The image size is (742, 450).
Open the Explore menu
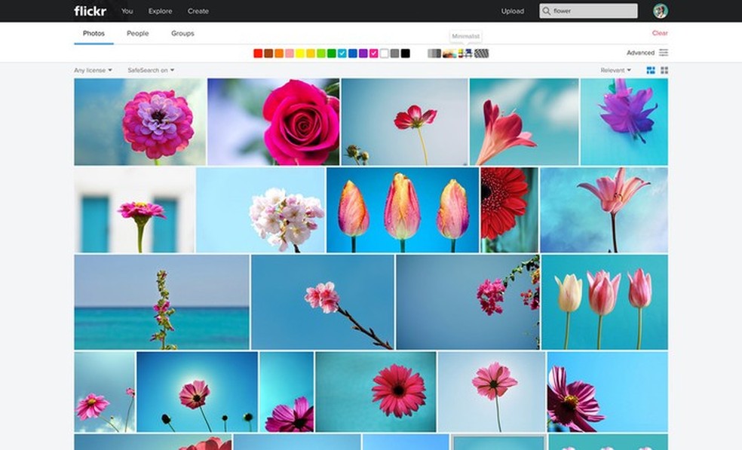pyautogui.click(x=160, y=11)
